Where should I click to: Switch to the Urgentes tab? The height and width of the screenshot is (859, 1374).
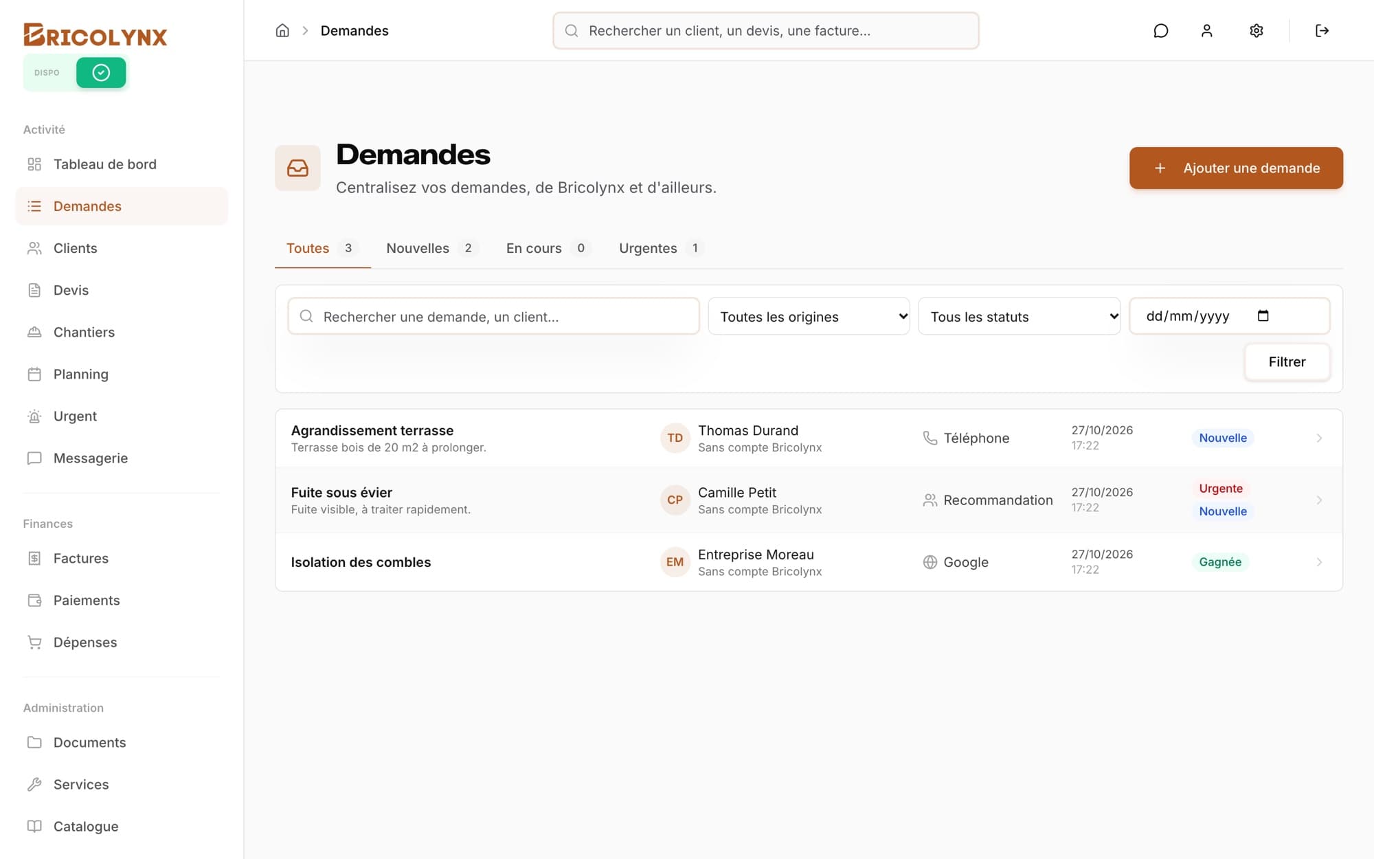[x=661, y=248]
